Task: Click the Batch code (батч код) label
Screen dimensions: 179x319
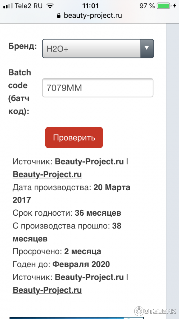Action: [x=20, y=92]
